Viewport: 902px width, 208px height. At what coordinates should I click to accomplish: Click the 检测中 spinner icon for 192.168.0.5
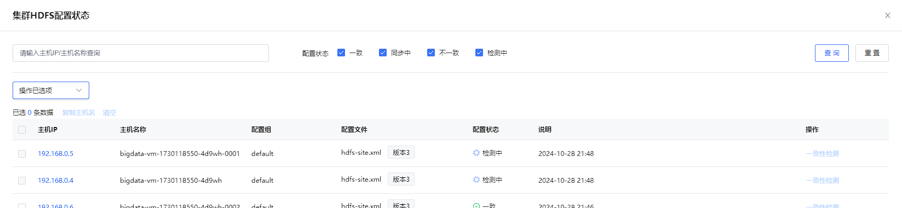[476, 153]
